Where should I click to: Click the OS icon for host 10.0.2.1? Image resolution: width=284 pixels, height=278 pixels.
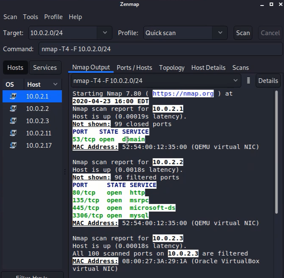[x=13, y=96]
